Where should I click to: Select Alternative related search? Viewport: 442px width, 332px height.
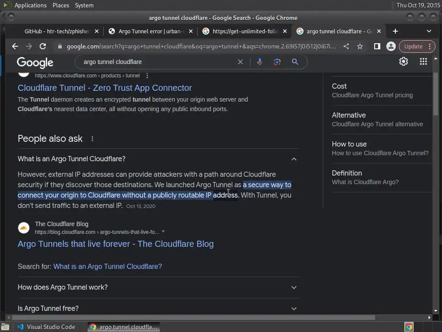point(382,119)
